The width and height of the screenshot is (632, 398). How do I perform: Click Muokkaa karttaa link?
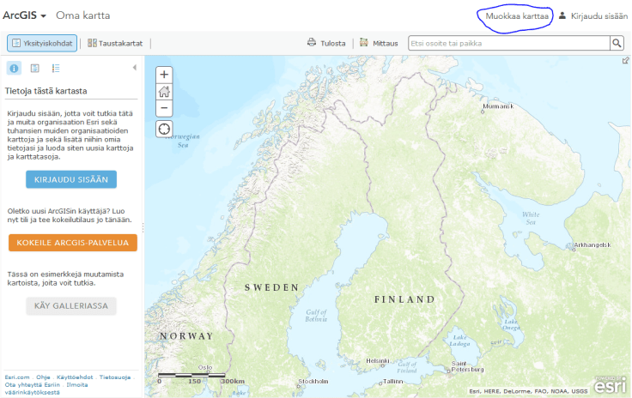click(x=517, y=15)
